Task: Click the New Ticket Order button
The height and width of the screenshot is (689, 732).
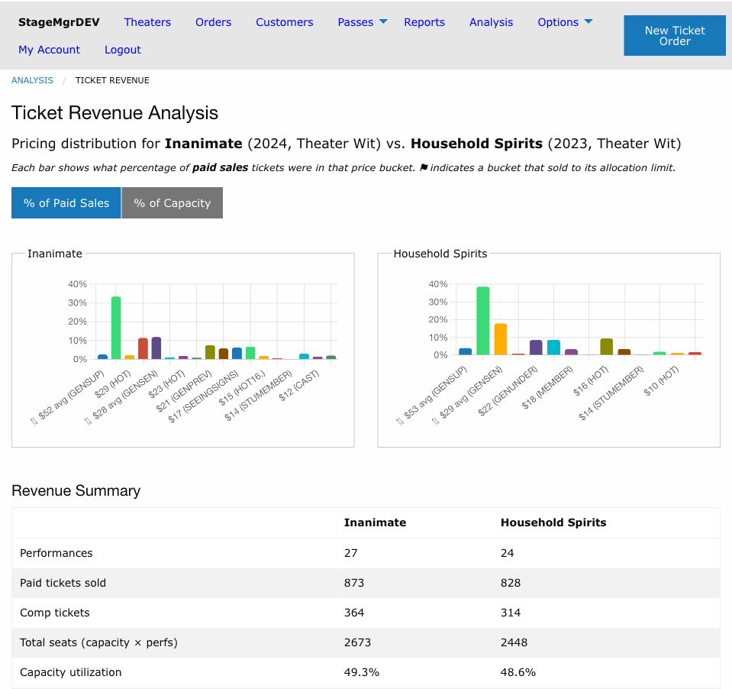Action: (x=675, y=35)
